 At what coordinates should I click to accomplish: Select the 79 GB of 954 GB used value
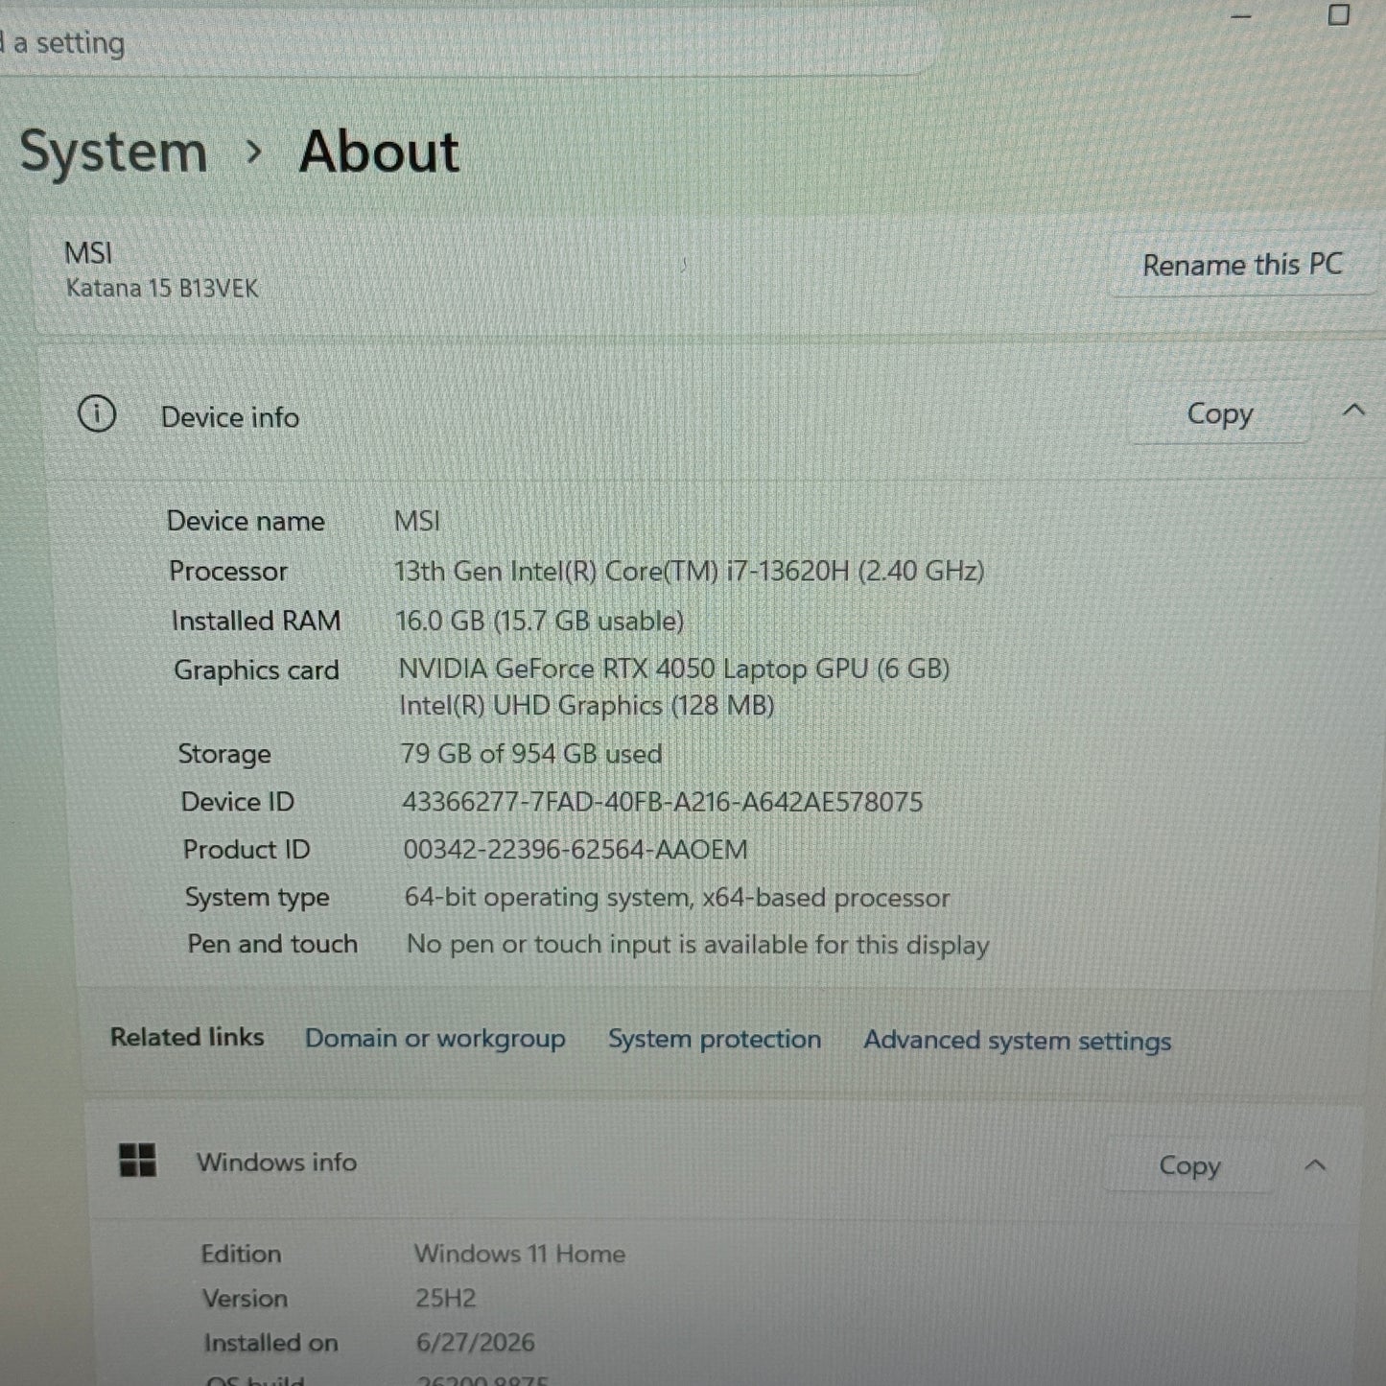click(531, 754)
